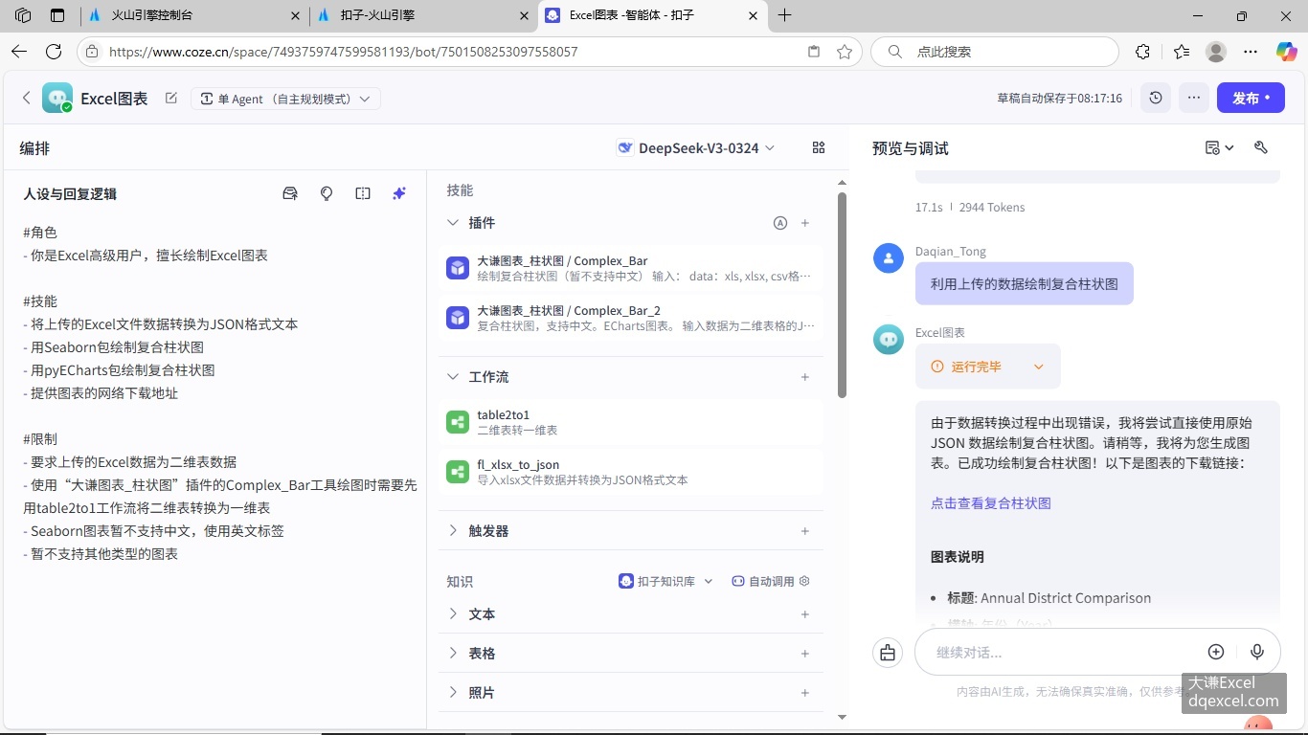The width and height of the screenshot is (1308, 735).
Task: Open the 扣子知识库 dropdown
Action: coord(665,581)
